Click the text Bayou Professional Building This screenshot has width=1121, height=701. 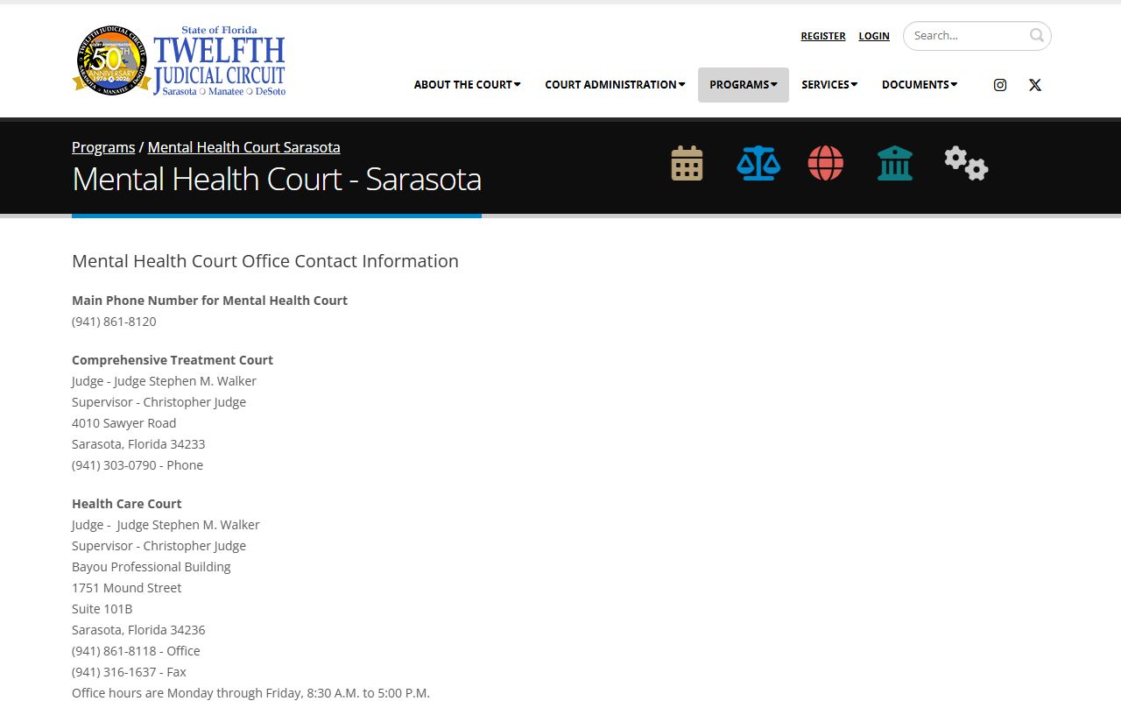(152, 567)
